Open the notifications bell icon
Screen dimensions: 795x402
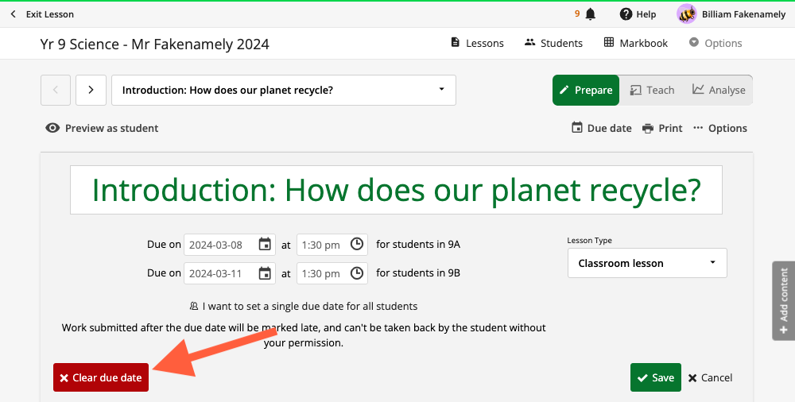click(591, 14)
